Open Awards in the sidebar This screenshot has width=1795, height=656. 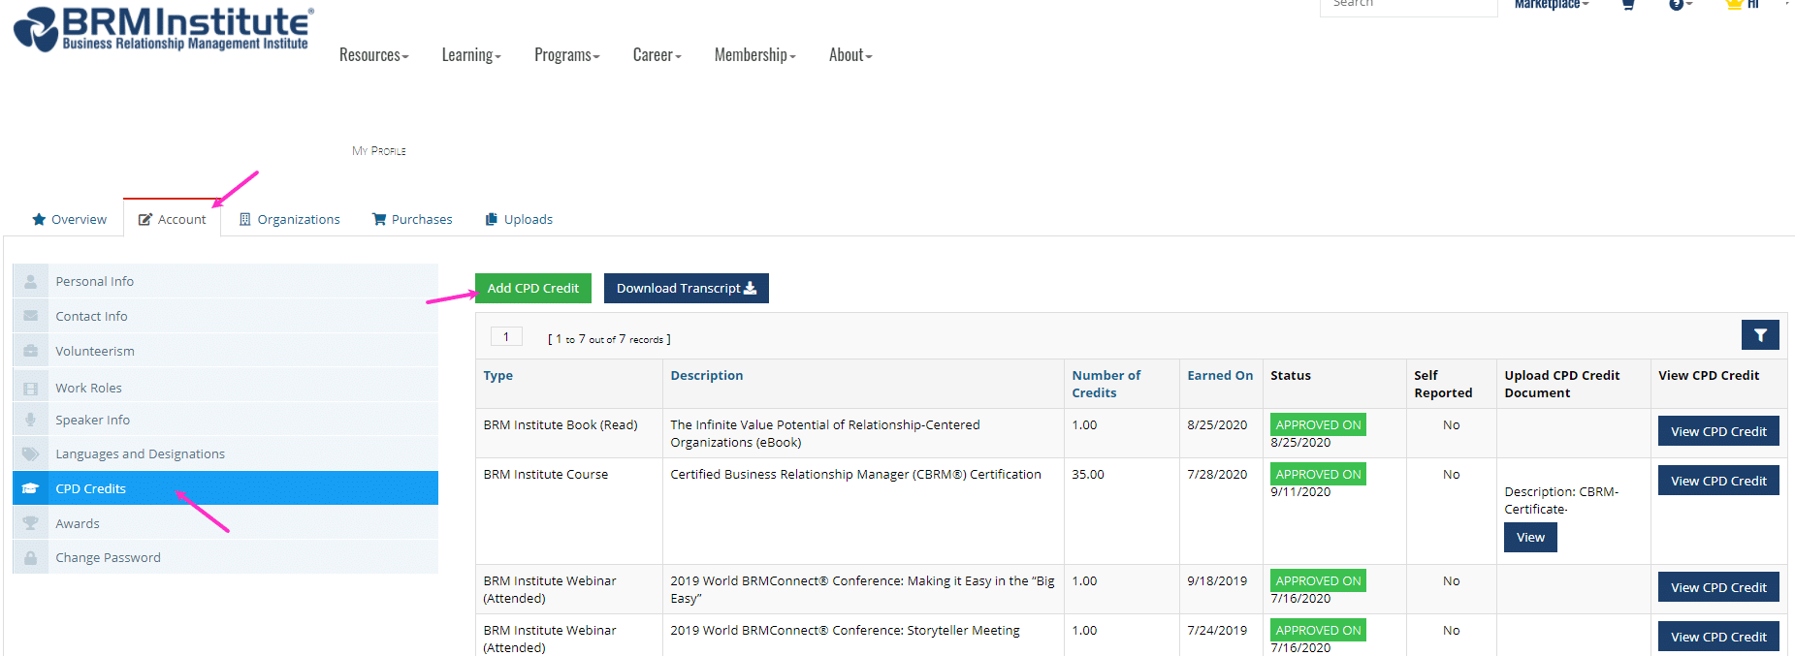click(x=225, y=523)
